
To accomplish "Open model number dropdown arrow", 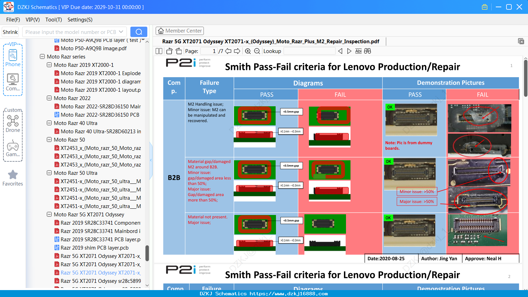I will pyautogui.click(x=121, y=32).
